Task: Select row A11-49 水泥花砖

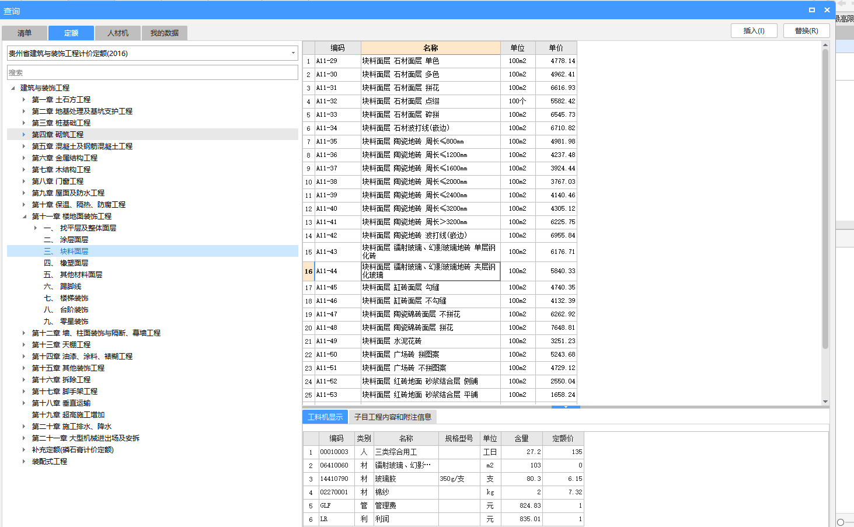Action: tap(440, 341)
